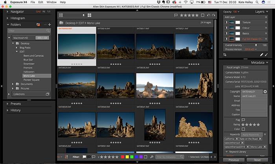Open the Add Layer row menu icon

pyautogui.click(x=266, y=17)
